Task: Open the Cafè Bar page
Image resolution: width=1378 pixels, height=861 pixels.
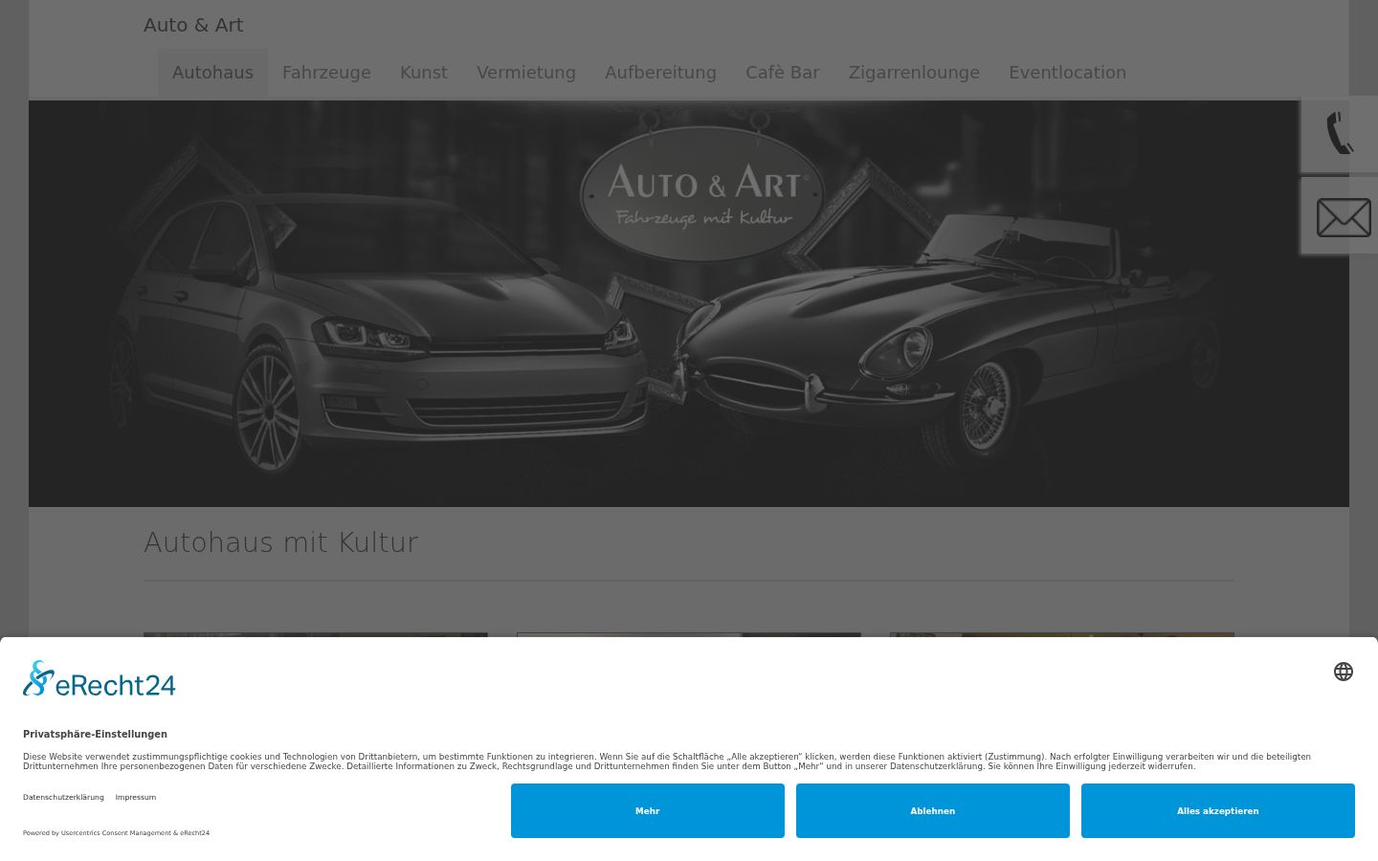Action: pos(783,73)
